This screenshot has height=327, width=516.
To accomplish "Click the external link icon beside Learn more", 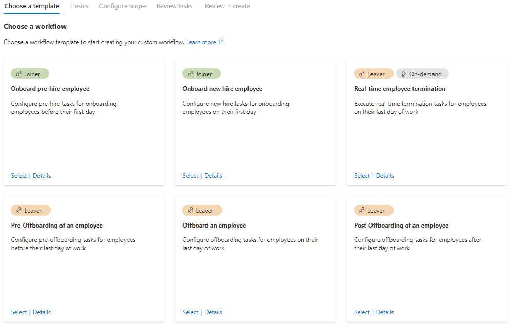I will pos(221,42).
